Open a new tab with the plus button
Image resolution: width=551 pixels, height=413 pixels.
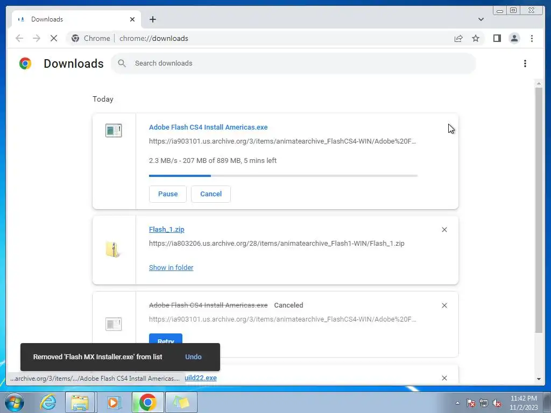click(x=152, y=19)
